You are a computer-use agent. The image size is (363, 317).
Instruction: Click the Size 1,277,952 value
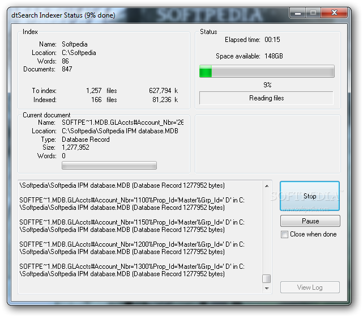click(x=75, y=147)
